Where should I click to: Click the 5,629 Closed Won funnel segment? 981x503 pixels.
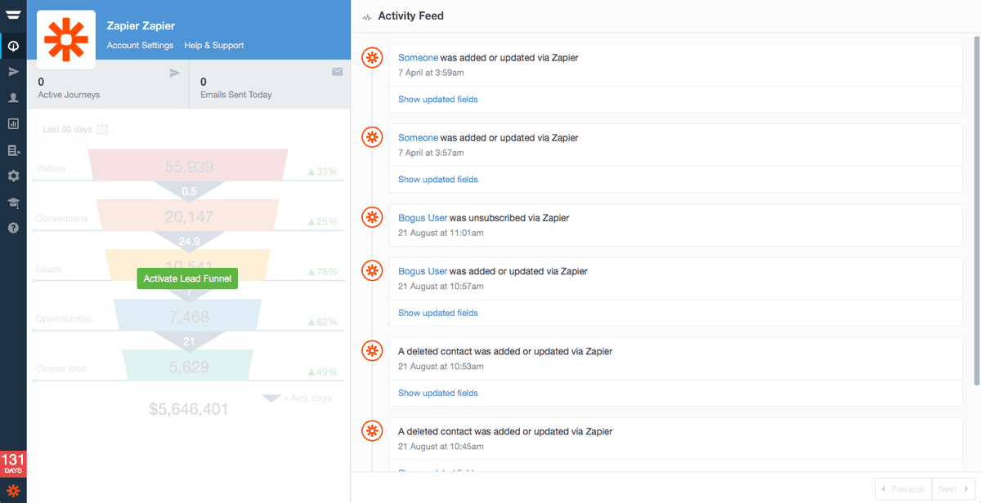point(189,367)
